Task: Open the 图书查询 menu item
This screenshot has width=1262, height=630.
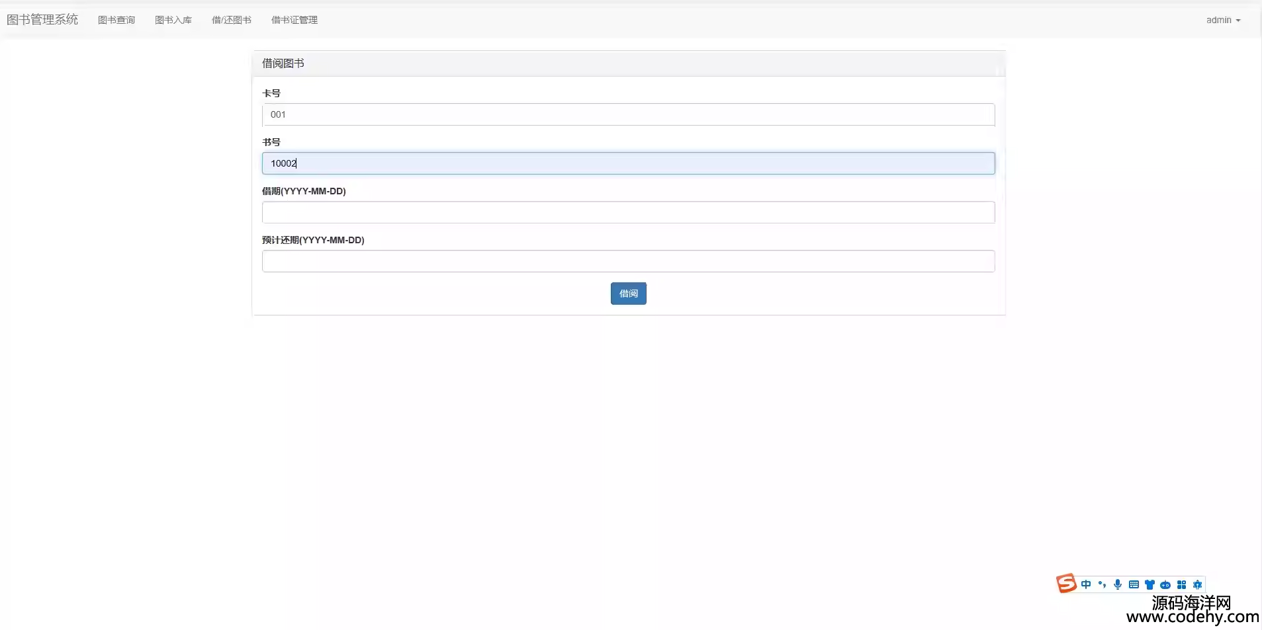Action: click(x=116, y=20)
